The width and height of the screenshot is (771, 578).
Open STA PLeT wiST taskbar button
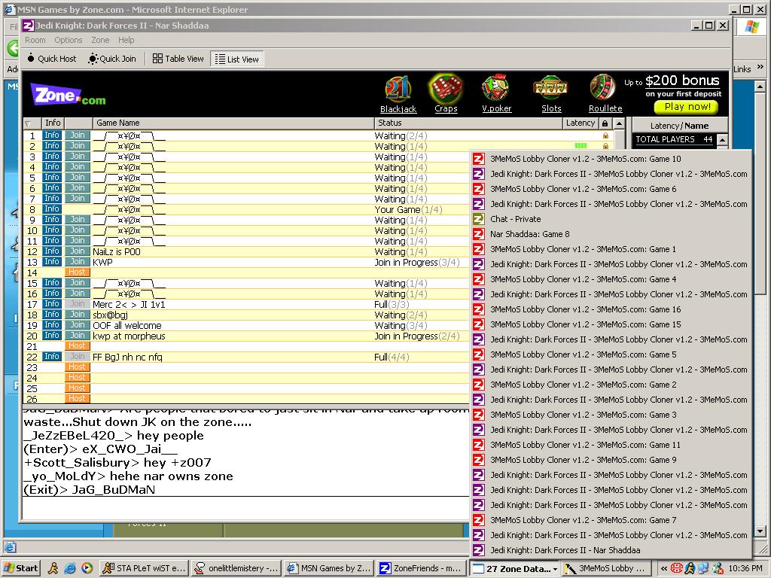click(144, 568)
